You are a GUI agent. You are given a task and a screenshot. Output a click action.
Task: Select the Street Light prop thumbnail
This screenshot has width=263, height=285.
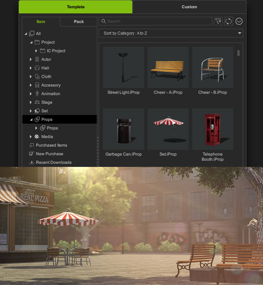[x=124, y=67]
